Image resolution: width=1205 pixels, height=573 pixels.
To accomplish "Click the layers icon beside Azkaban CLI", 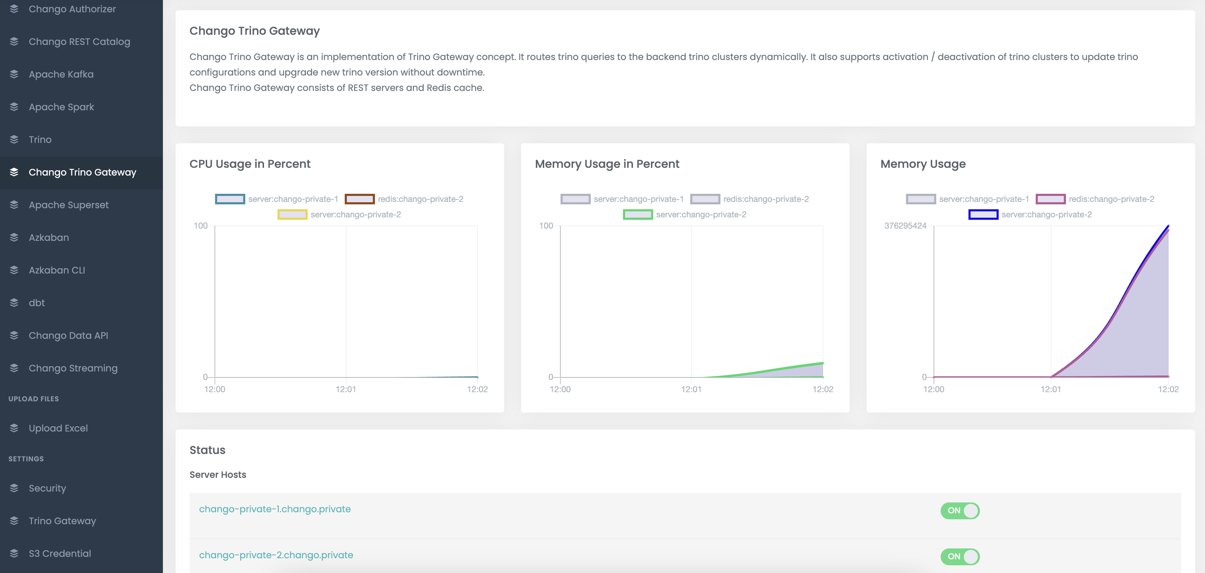I will point(14,270).
